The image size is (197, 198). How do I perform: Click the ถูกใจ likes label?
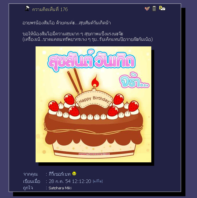coord(28,188)
